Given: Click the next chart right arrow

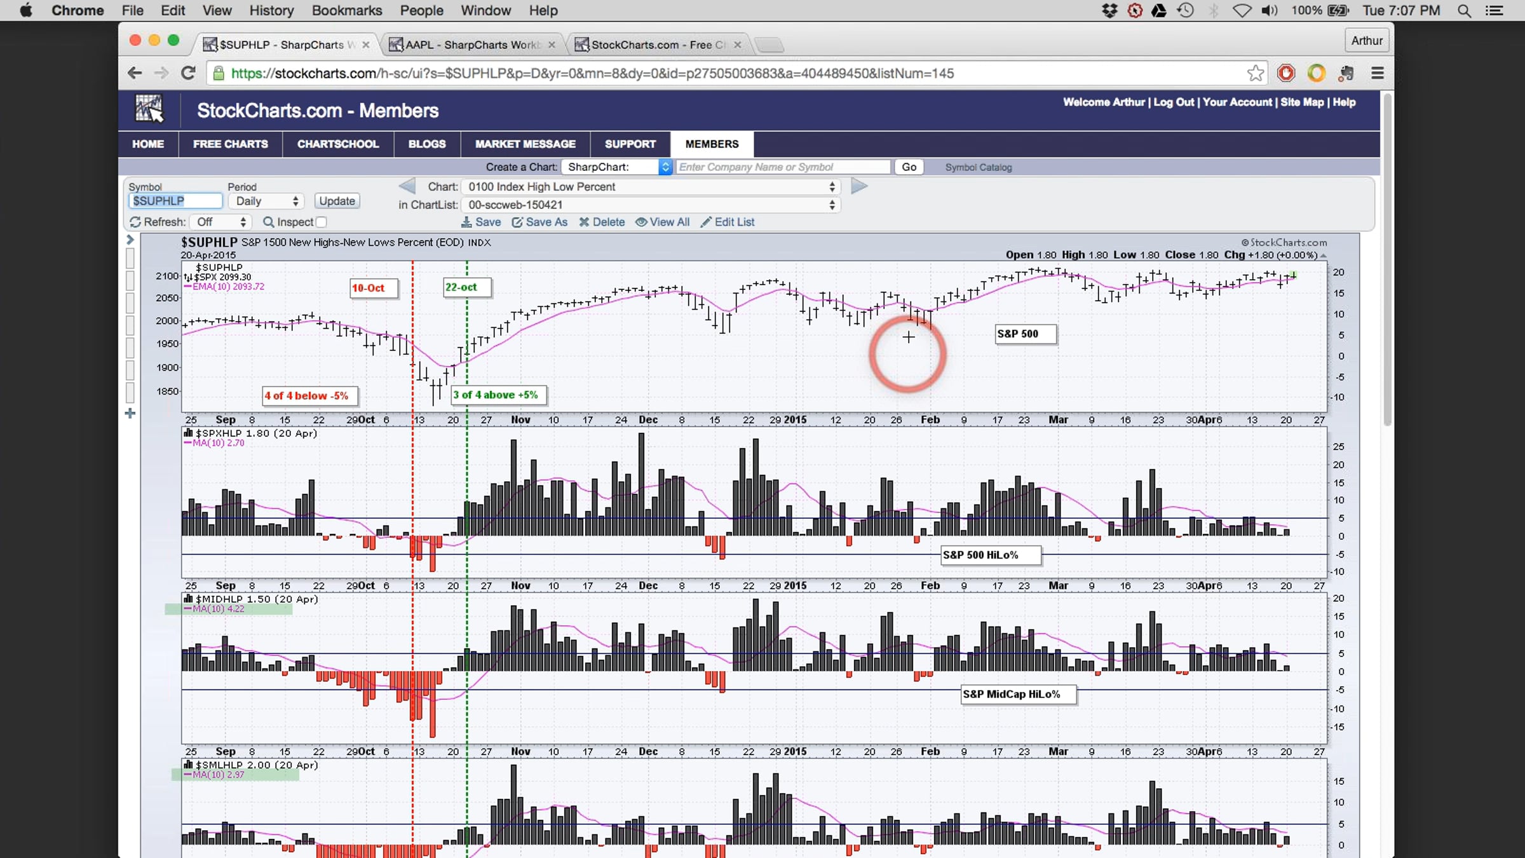Looking at the screenshot, I should 859,186.
